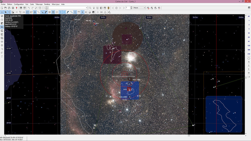251x141 pixels.
Task: Click the NGC 1980 label on the chart
Action: coord(123,97)
